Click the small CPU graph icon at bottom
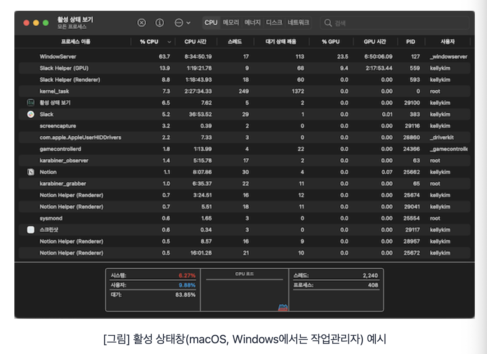 (283, 307)
